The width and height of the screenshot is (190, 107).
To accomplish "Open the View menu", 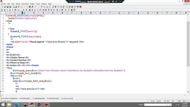I will [13, 4].
